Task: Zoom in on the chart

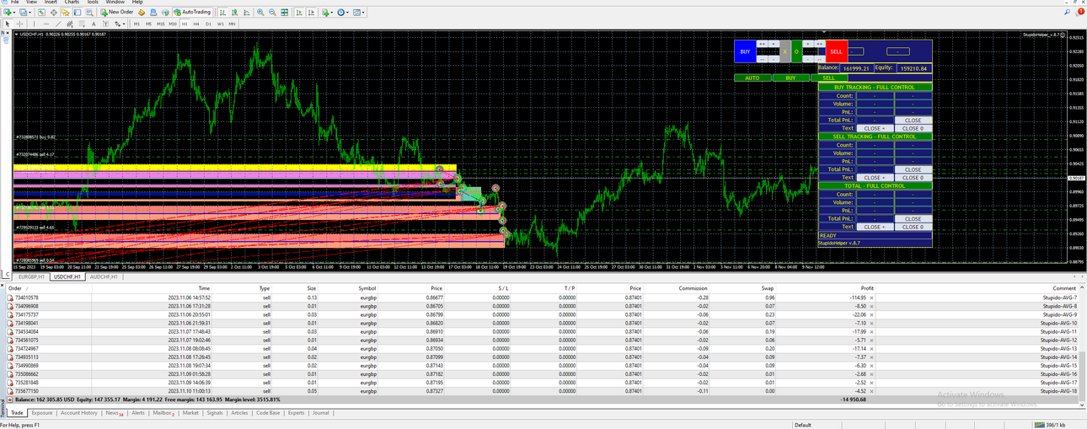Action: pyautogui.click(x=260, y=12)
